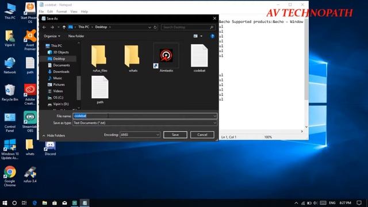
Task: Select the Streamlabs OBS desktop icon
Action: coord(30,122)
